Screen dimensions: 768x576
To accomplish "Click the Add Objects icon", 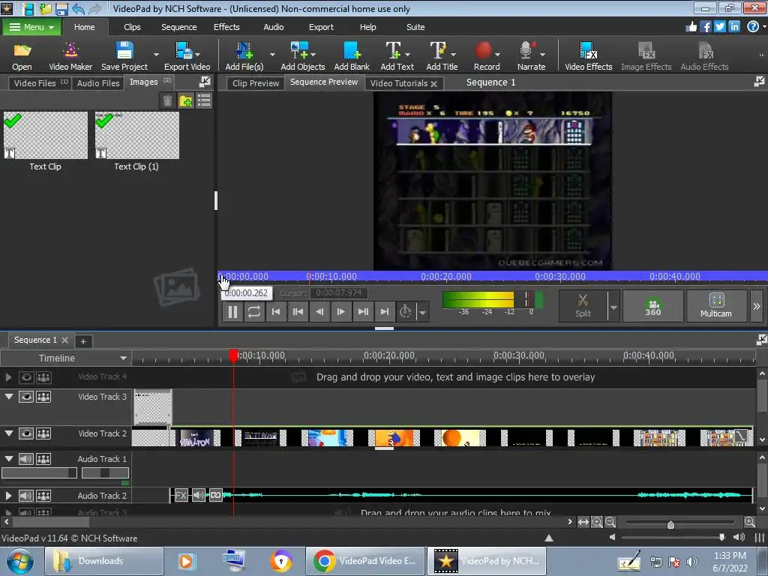I will 303,56.
